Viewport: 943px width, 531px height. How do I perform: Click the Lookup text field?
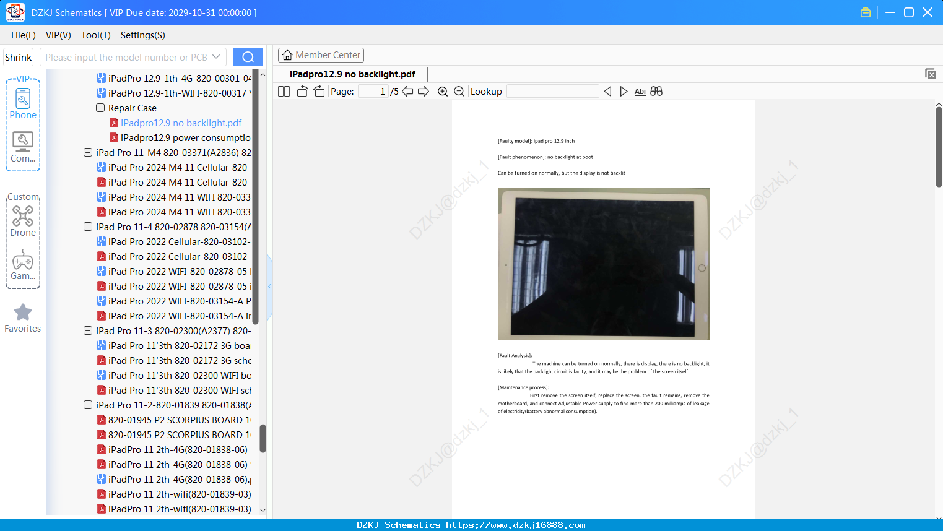point(553,92)
